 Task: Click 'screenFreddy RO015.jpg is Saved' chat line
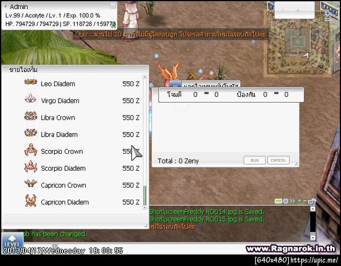[207, 219]
